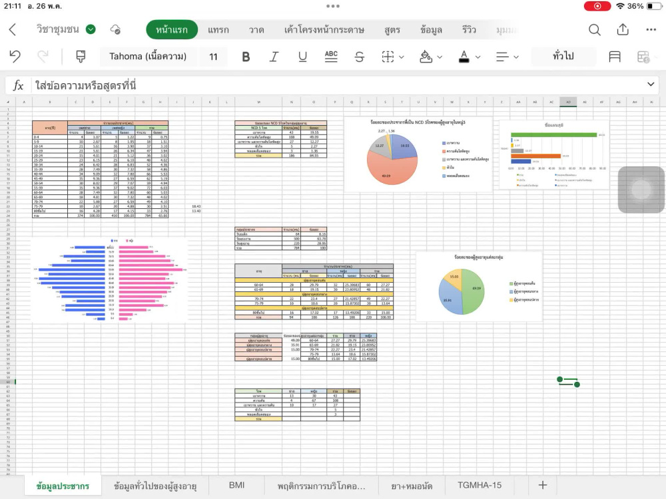This screenshot has width=666, height=499.
Task: Click the green saved checkmark badge
Action: pos(91,29)
